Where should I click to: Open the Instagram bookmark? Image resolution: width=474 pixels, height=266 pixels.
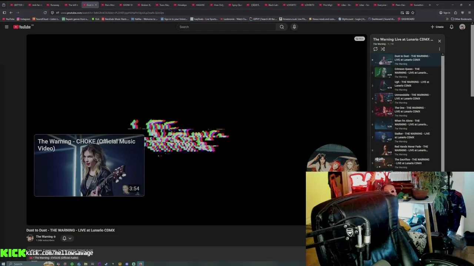[x=23, y=19]
